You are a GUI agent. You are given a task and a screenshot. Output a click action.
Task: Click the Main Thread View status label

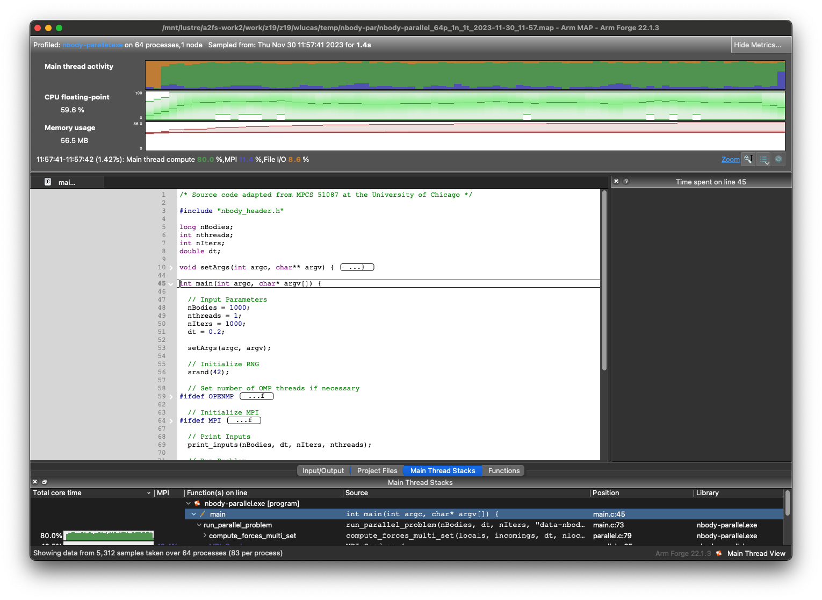756,553
